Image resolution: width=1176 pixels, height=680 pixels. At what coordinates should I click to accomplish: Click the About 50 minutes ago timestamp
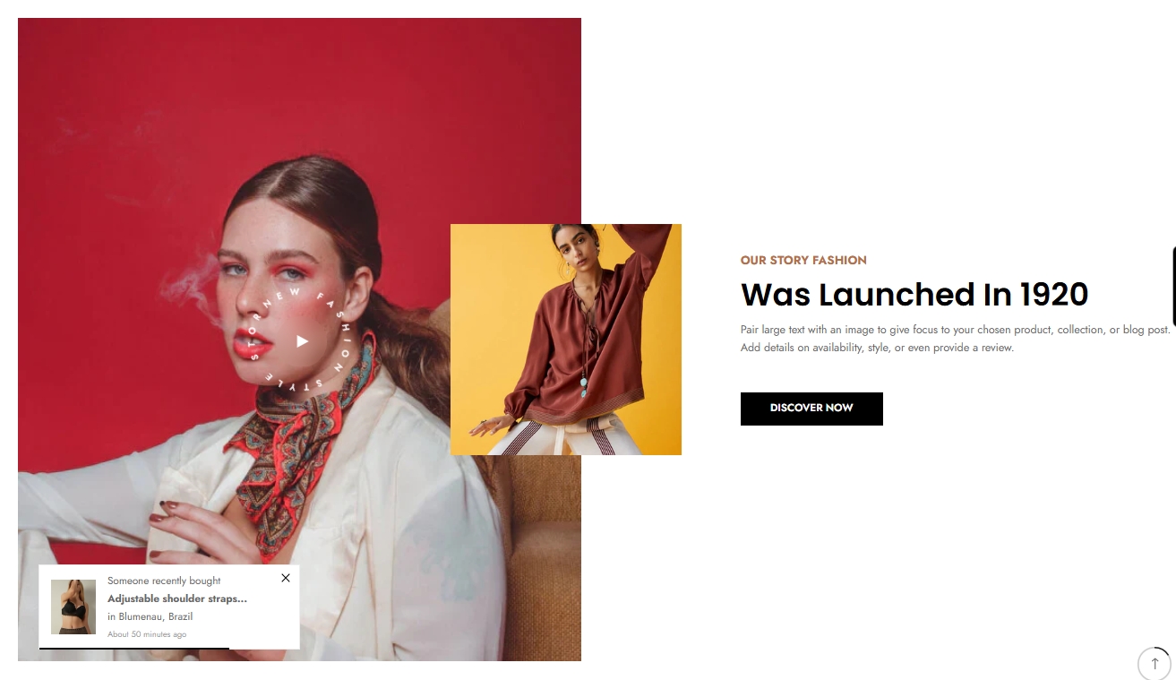click(147, 634)
